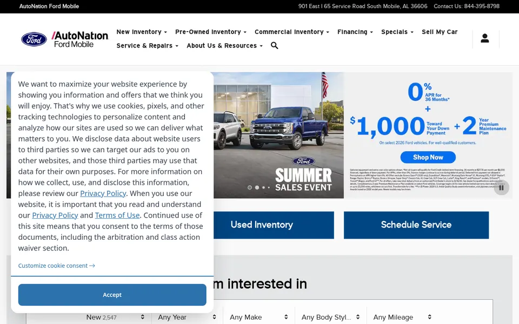
Task: Open the Terms of Use link
Action: click(x=117, y=215)
